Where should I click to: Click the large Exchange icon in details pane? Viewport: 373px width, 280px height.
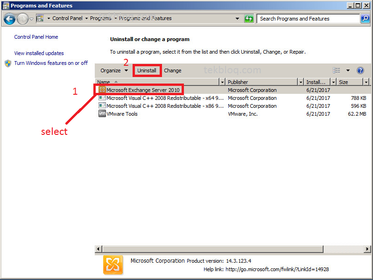pyautogui.click(x=113, y=265)
